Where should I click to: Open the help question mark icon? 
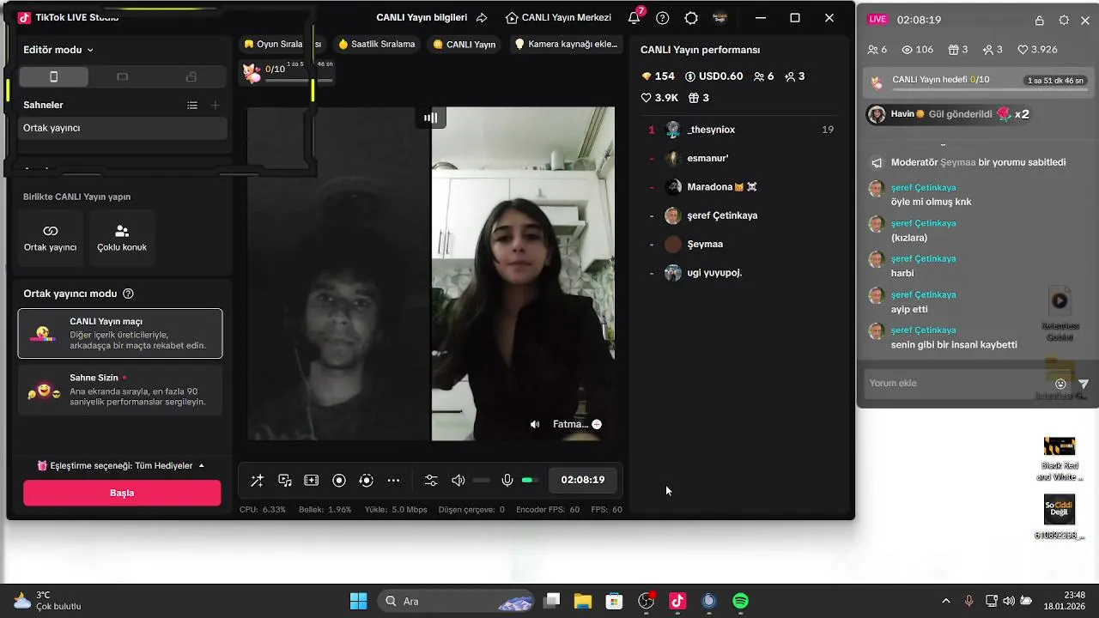(x=663, y=18)
